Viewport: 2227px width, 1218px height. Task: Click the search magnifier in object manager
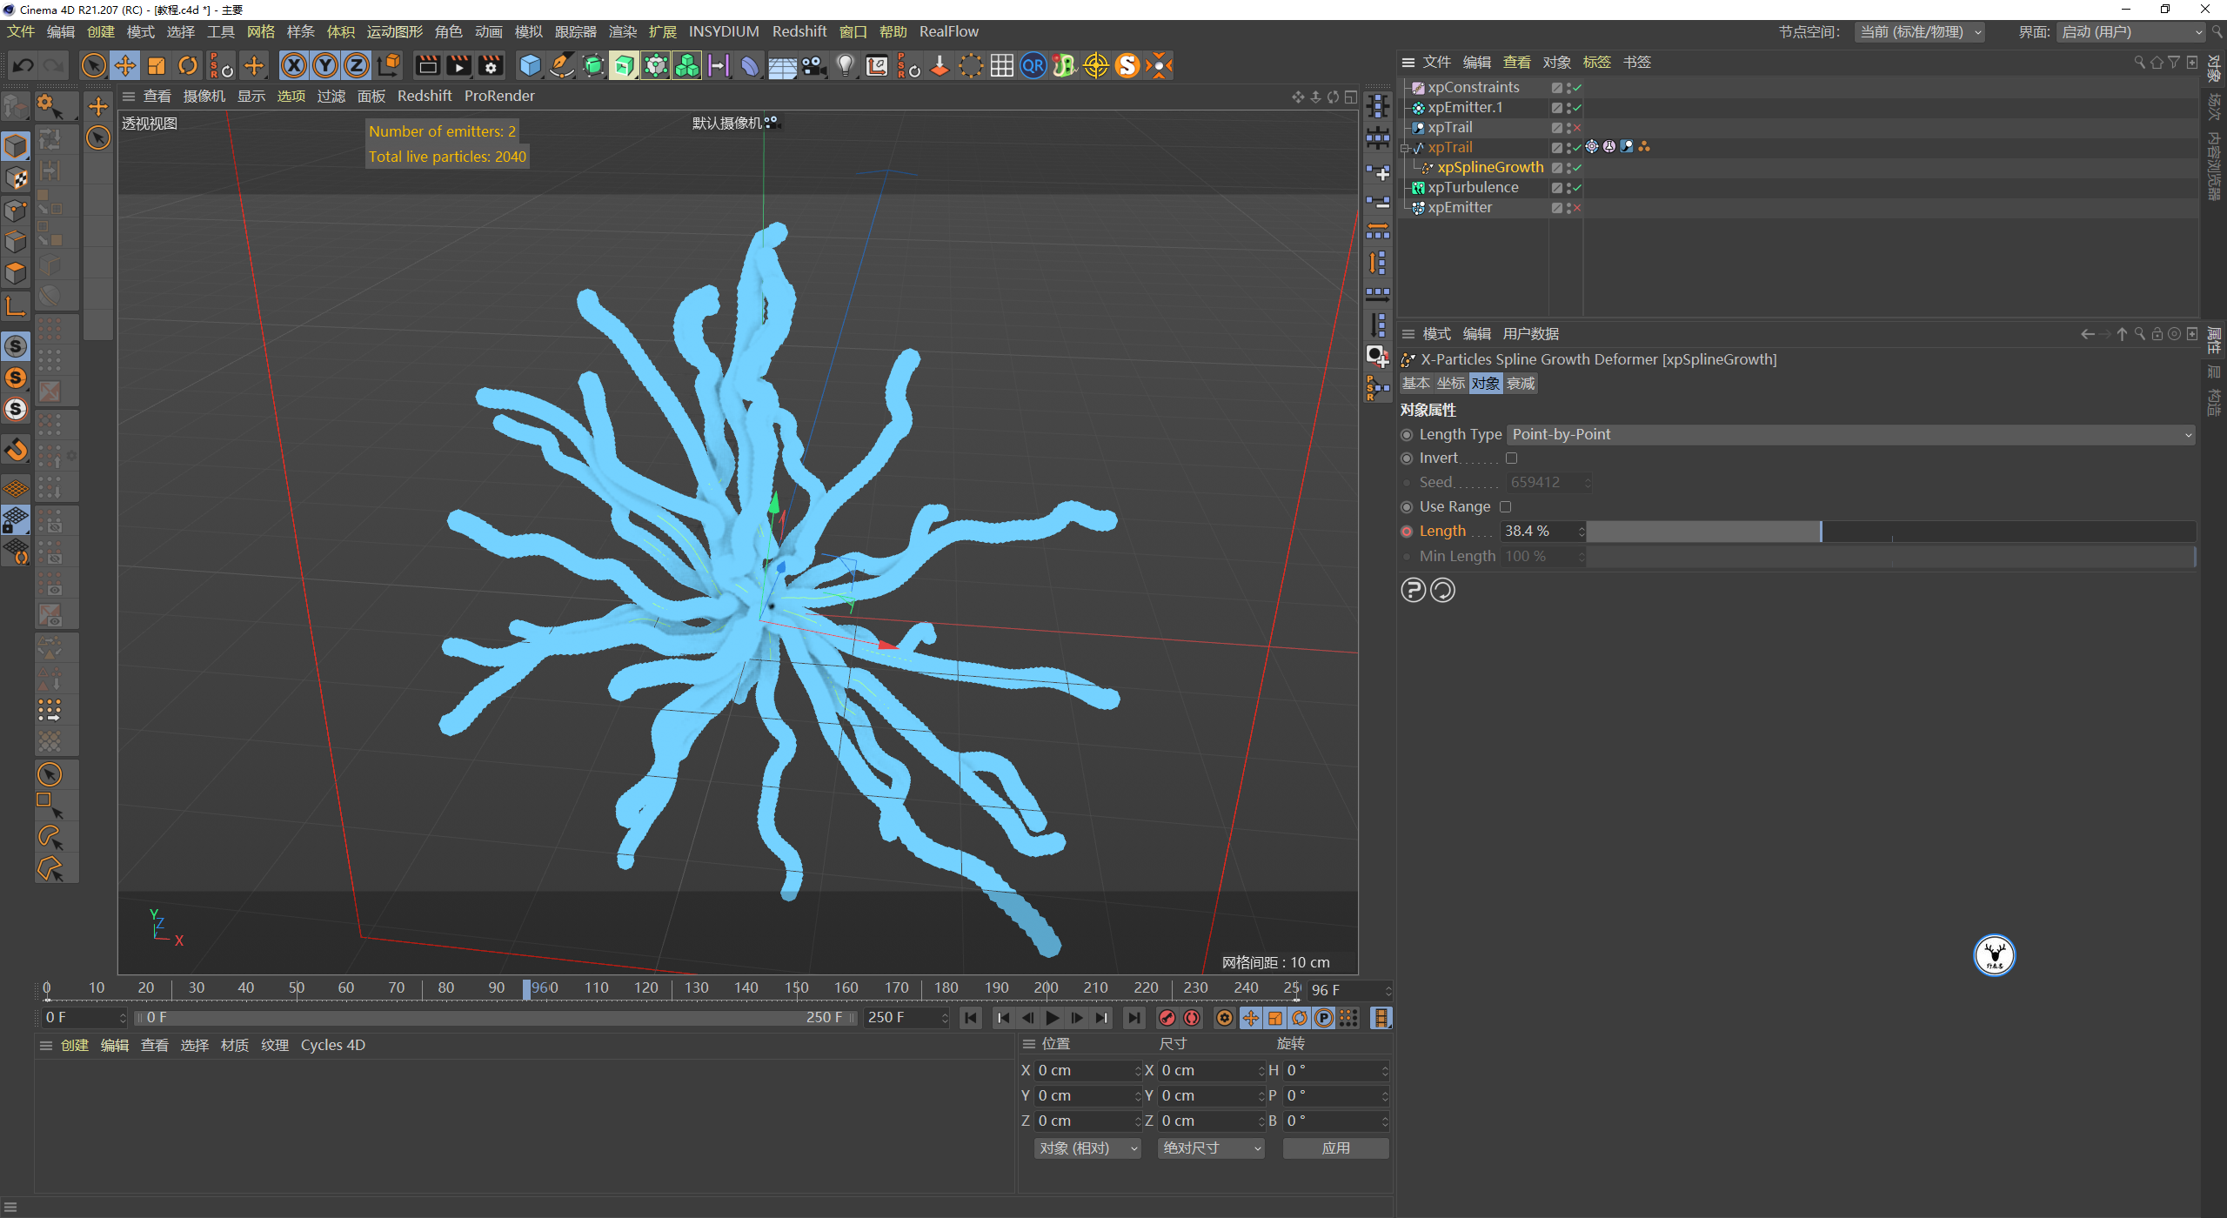pyautogui.click(x=2139, y=63)
